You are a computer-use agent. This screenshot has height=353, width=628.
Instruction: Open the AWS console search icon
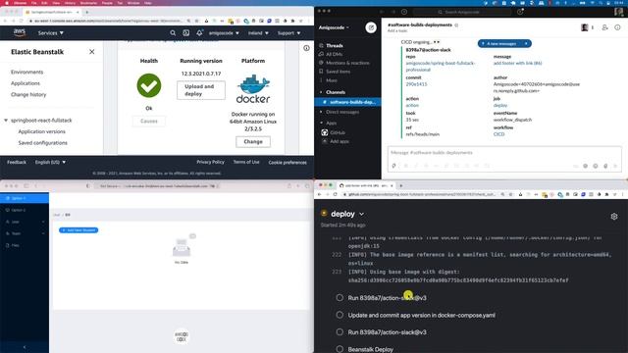[x=173, y=32]
